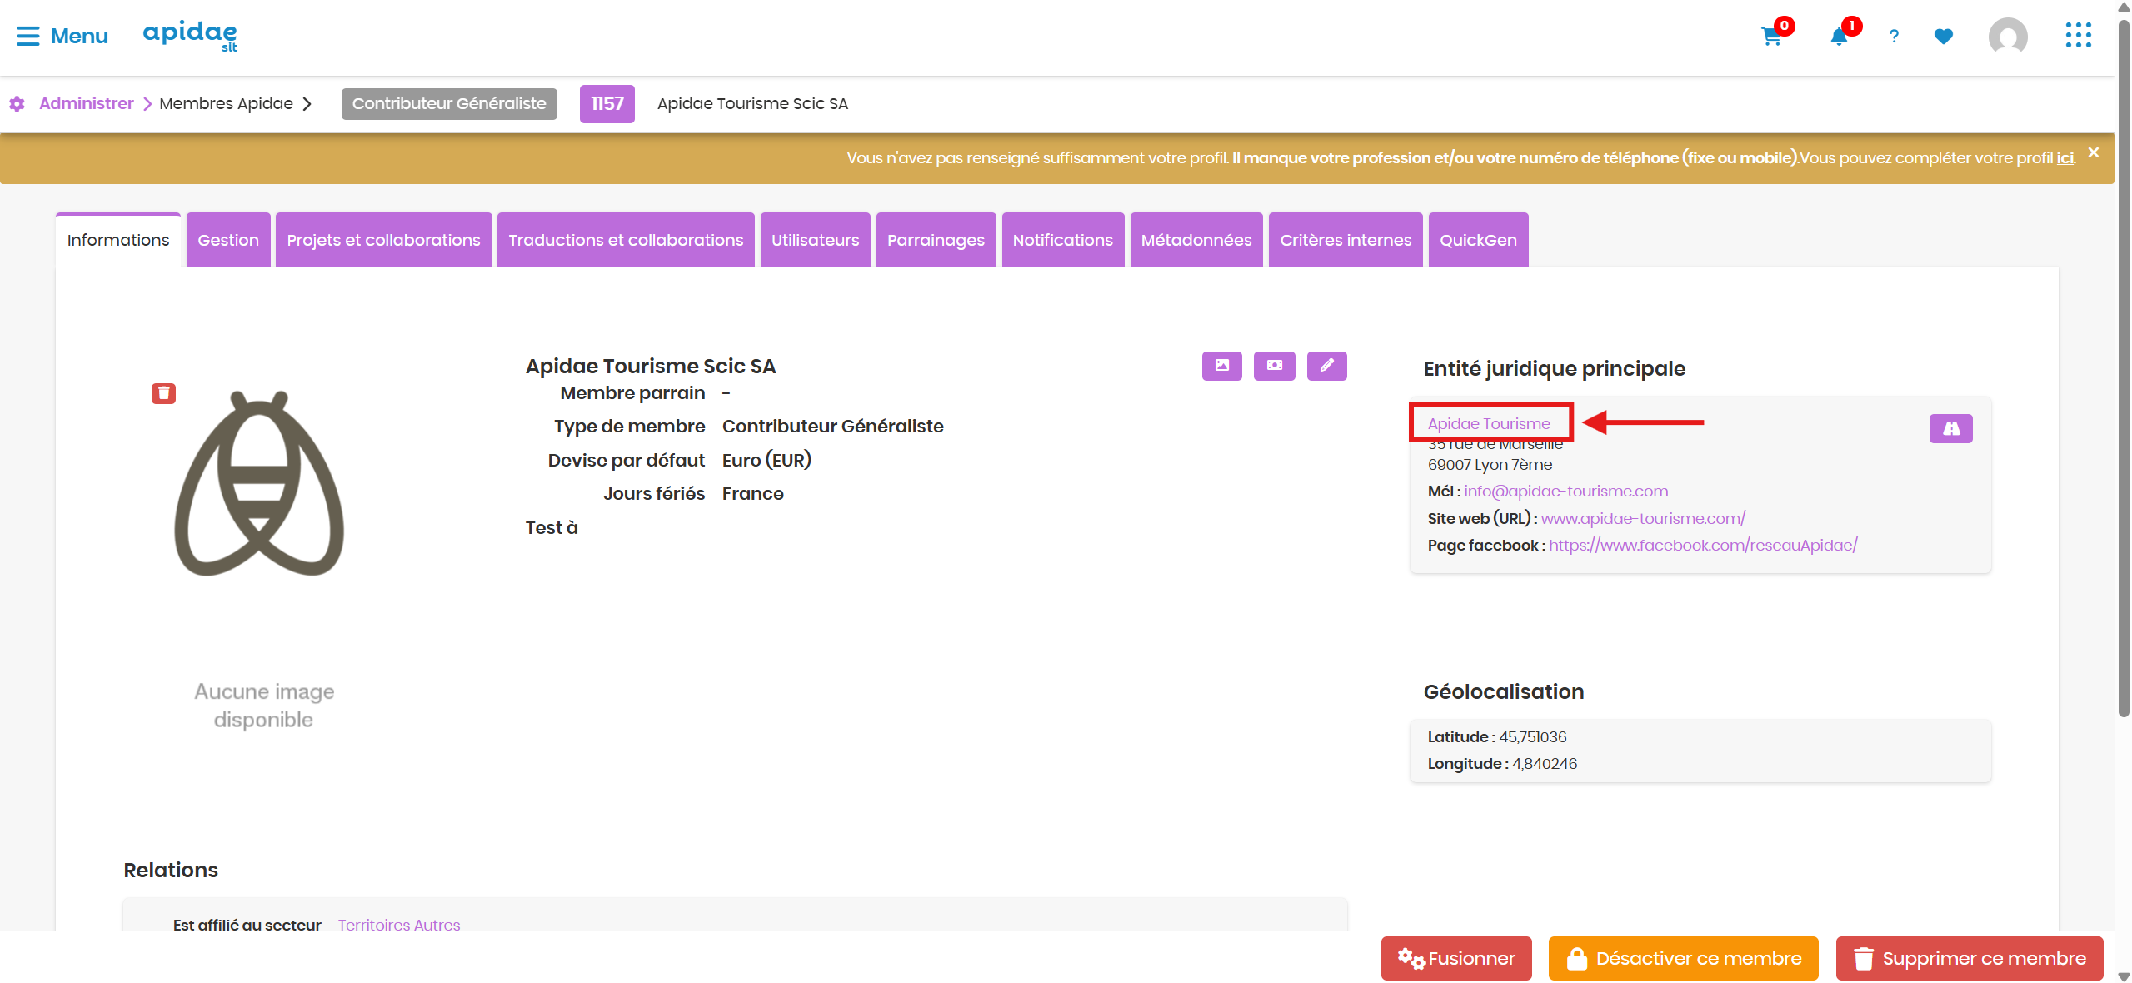Click the banknote icon button
The image size is (2132, 983).
[1274, 366]
